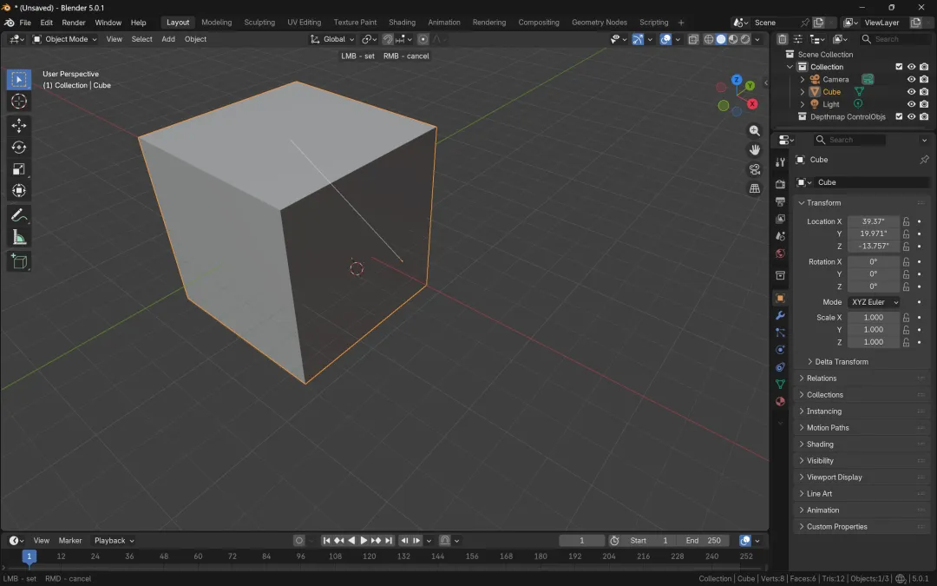Viewport: 937px width, 586px height.
Task: Switch to the Sculpting workspace tab
Action: click(259, 23)
